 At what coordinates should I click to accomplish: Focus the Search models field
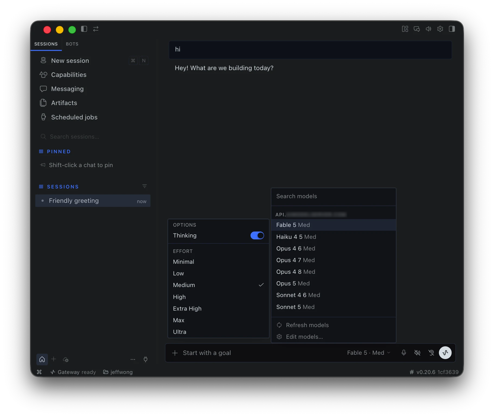click(333, 196)
